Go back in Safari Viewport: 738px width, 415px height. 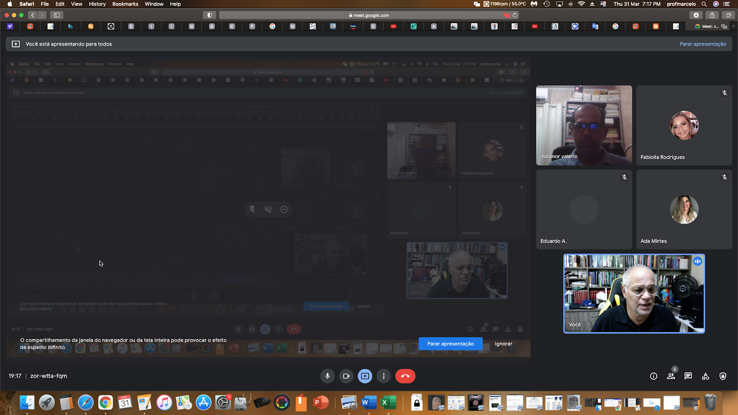33,15
